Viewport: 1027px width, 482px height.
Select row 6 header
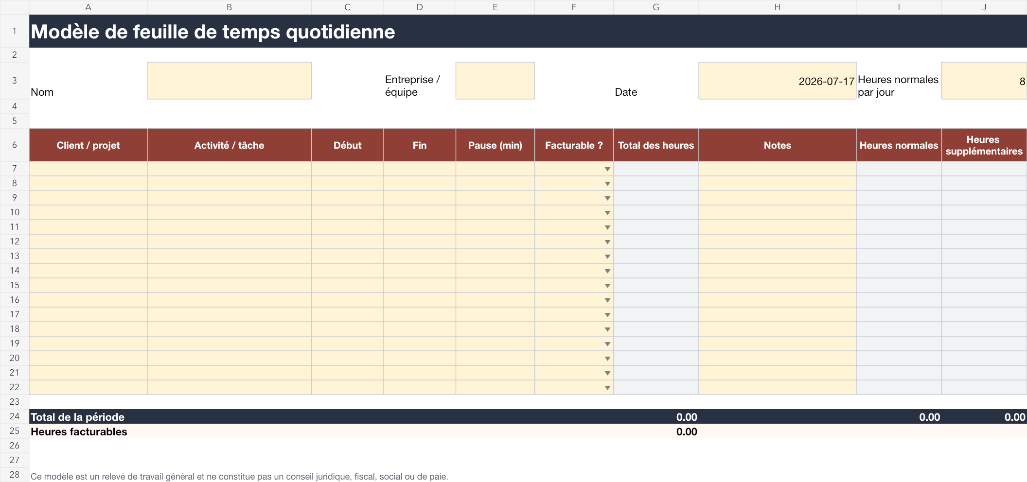click(x=15, y=145)
